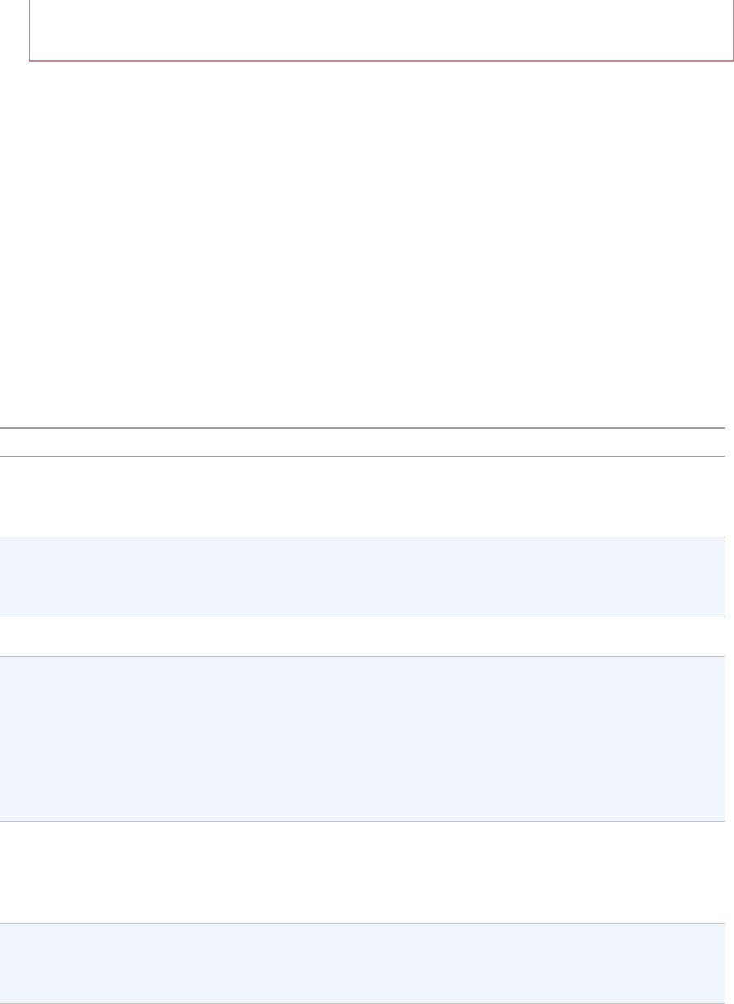The height and width of the screenshot is (1004, 734).
Task: Select the narrow white row between blue rows
Action: 362,636
